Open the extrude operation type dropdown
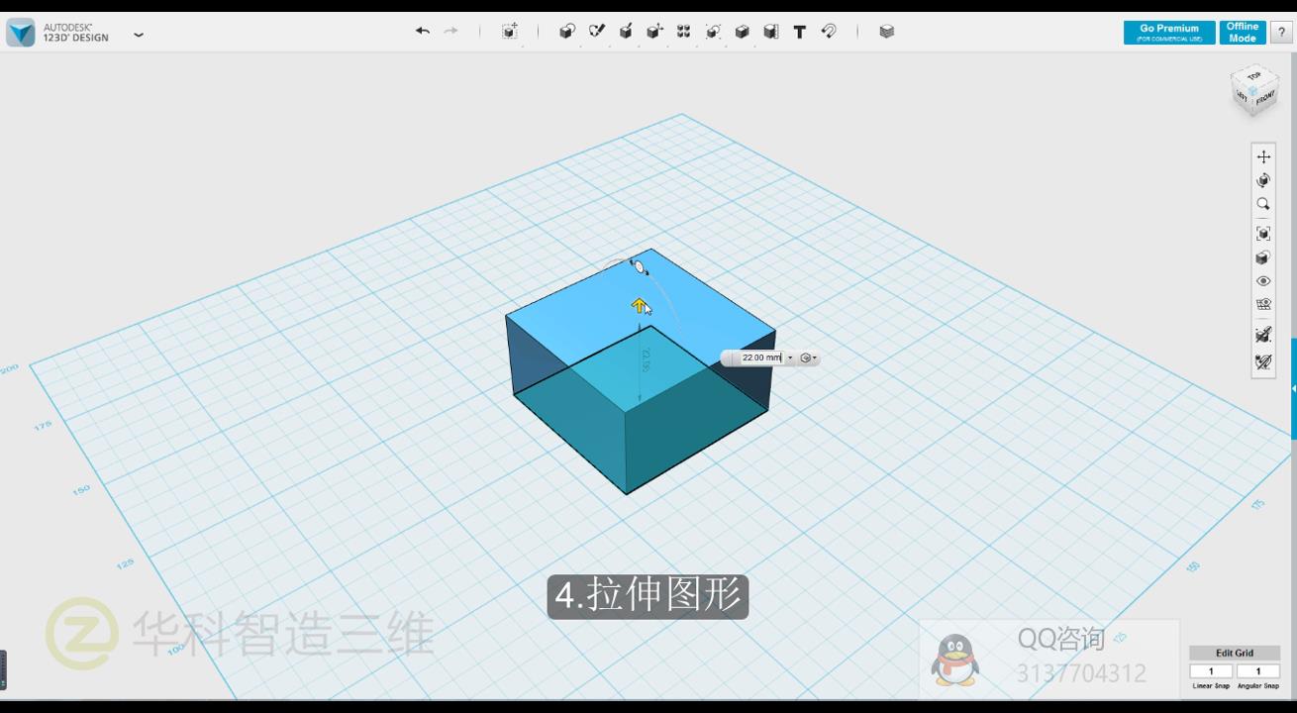The image size is (1297, 713). (x=808, y=357)
